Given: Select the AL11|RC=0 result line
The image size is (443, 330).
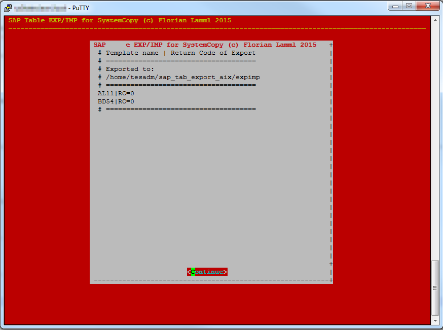Looking at the screenshot, I should click(116, 93).
